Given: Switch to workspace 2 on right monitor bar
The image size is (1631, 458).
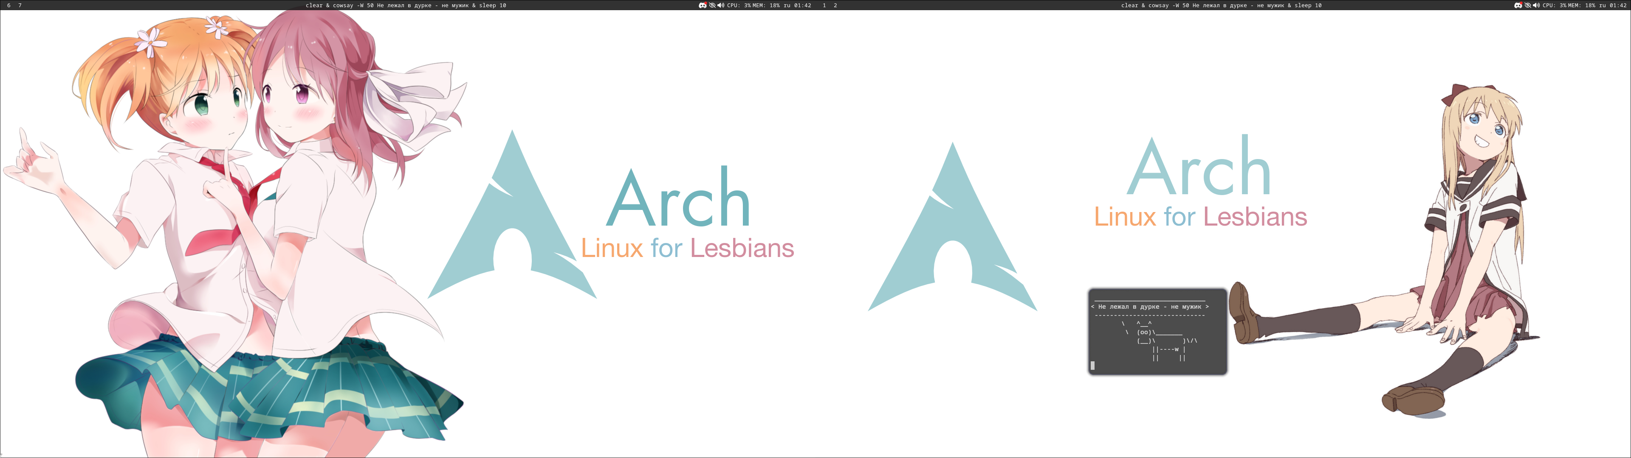Looking at the screenshot, I should tap(835, 5).
